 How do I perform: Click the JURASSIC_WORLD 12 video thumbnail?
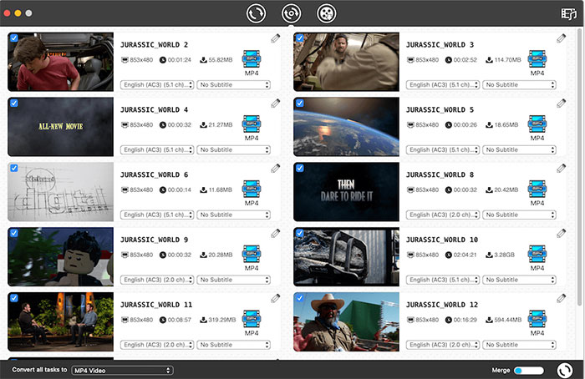(x=346, y=321)
